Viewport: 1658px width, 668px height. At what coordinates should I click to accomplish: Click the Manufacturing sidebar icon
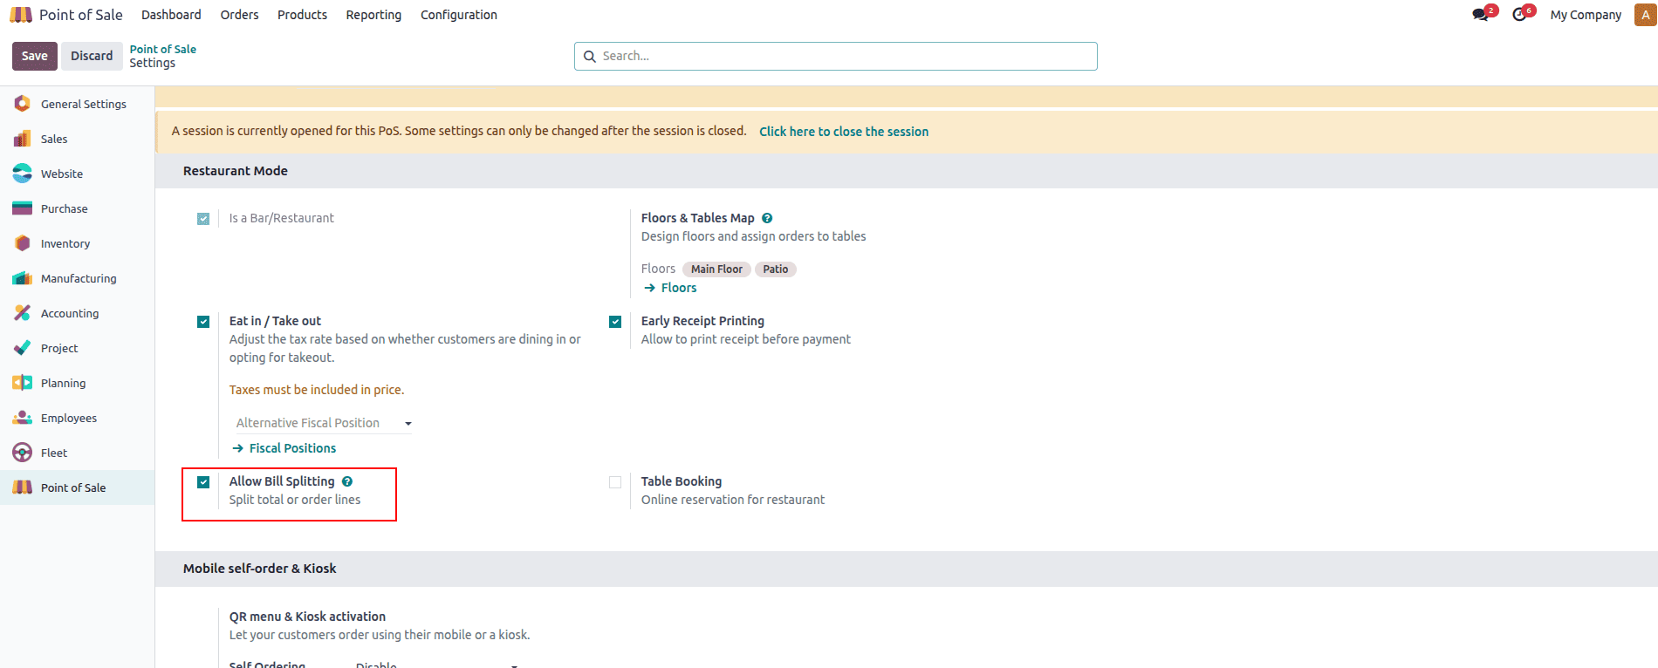(x=23, y=278)
